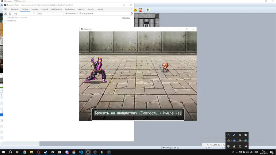Focus the console Filter input field
Image resolution: width=276 pixels, height=155 pixels.
pyautogui.click(x=50, y=13)
